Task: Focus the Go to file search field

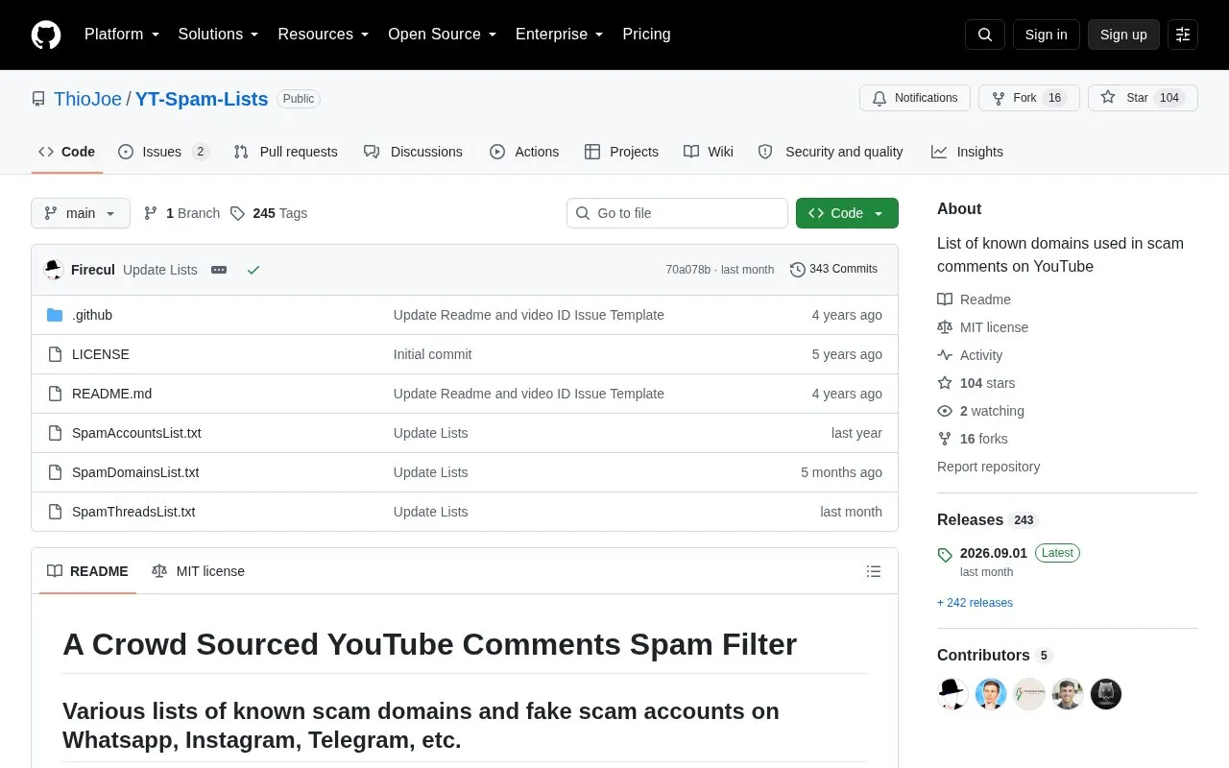Action: 677,213
